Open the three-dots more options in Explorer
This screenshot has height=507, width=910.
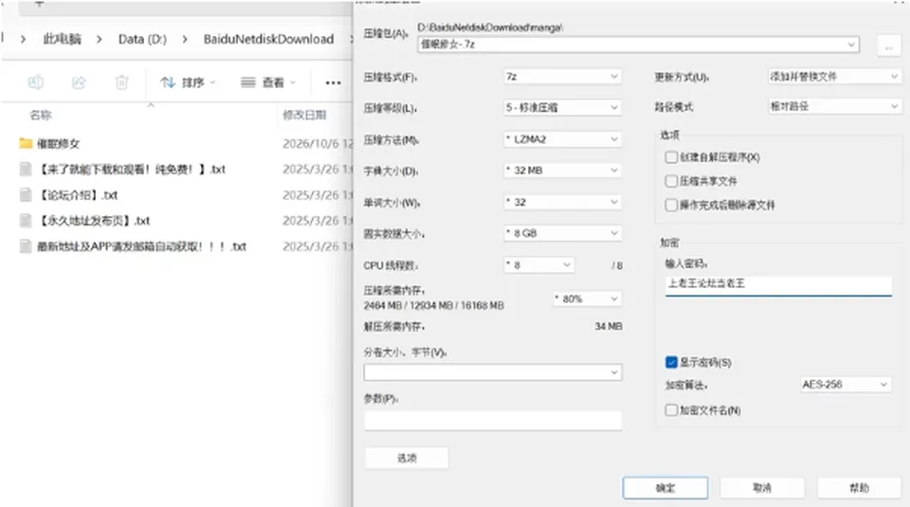click(333, 83)
